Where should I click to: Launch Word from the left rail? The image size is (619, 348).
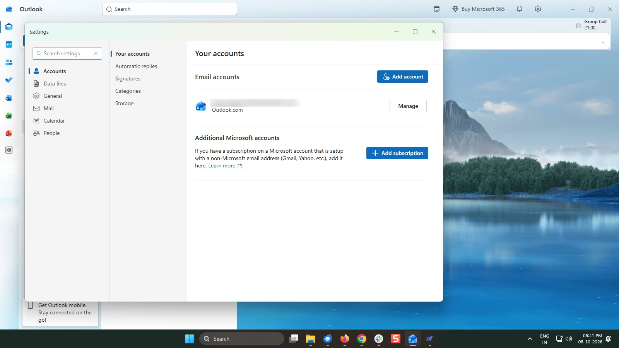point(9,98)
